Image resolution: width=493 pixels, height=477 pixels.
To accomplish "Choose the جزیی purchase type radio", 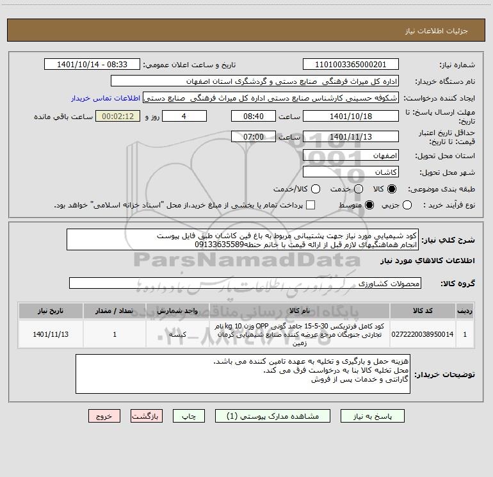I will point(407,206).
